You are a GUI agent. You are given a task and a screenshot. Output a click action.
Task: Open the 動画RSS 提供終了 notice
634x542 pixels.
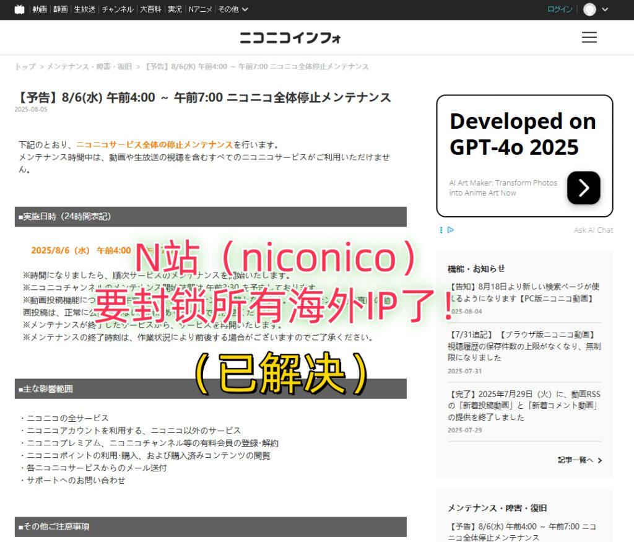[524, 405]
